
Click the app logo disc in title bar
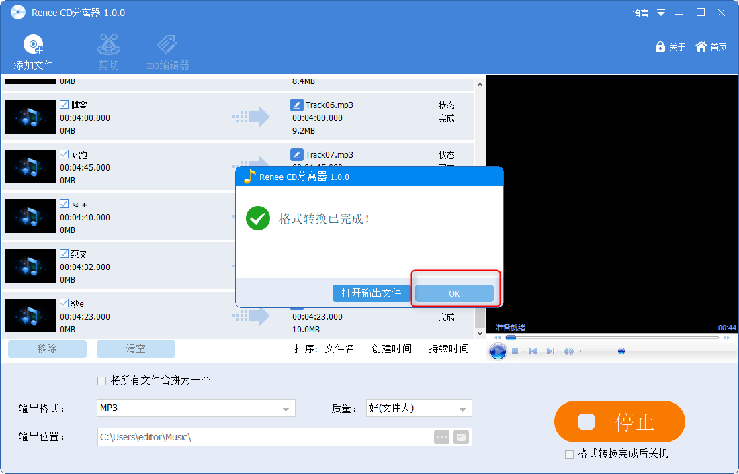click(x=18, y=13)
